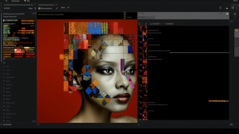Click the dark input field inside the grey header bar

point(147,17)
